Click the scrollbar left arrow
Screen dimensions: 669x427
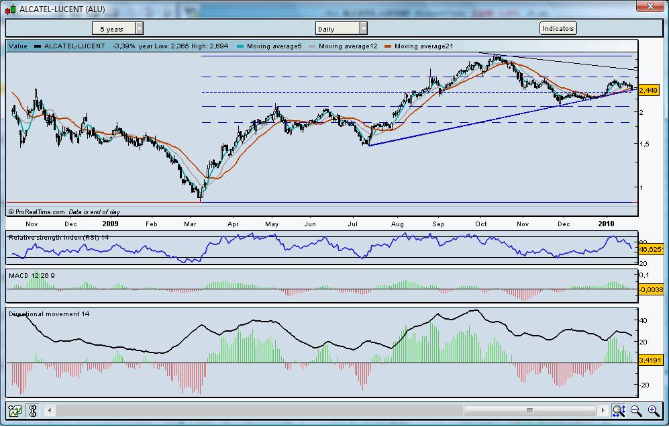coord(50,410)
